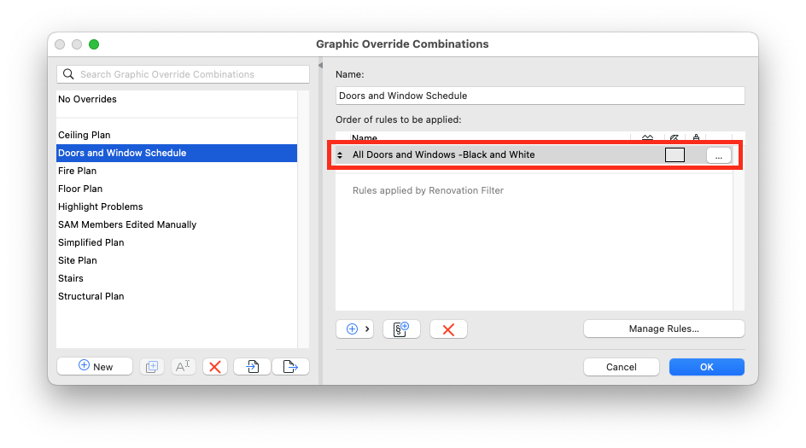Select SAM Members Edited Manually

click(177, 224)
